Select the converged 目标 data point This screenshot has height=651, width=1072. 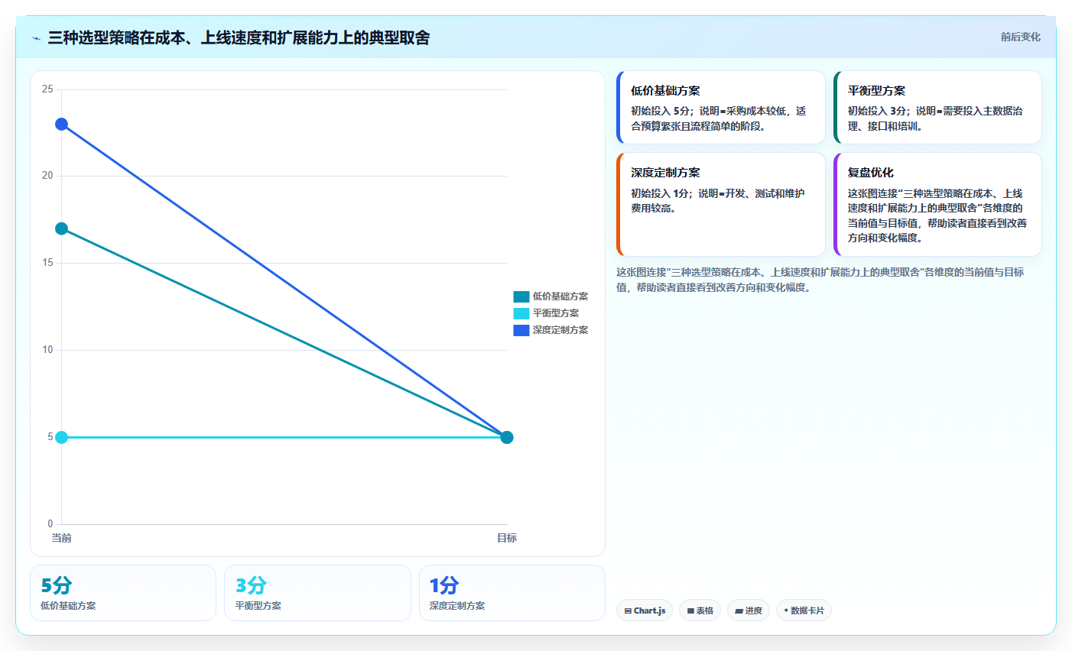tap(506, 437)
